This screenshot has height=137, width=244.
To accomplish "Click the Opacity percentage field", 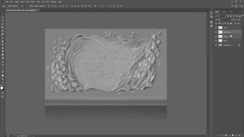I will (x=239, y=20).
